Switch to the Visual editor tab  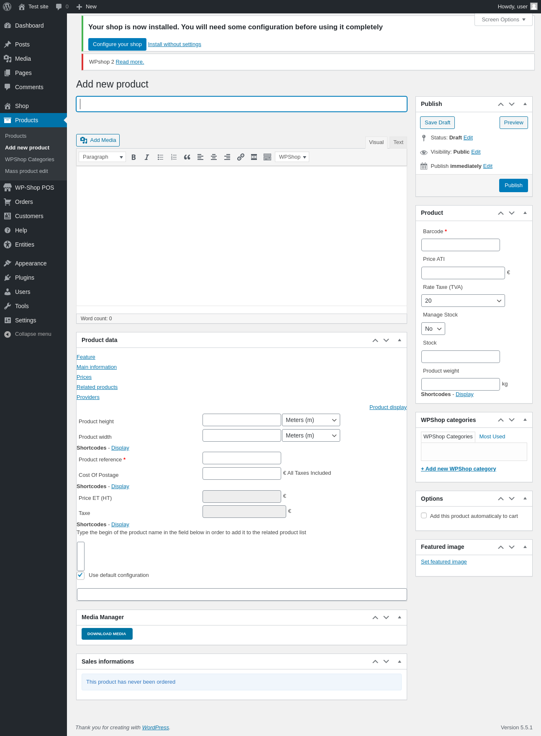(x=376, y=142)
